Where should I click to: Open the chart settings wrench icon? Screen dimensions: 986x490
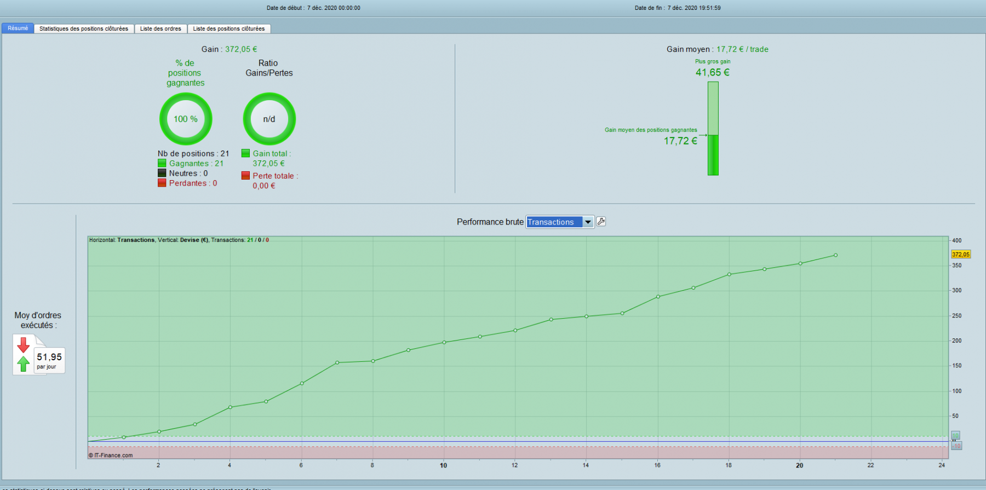point(601,222)
